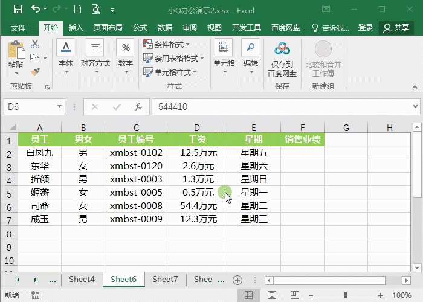Open the 剪贴板 dialog launcher
The image size is (423, 302).
click(x=48, y=87)
